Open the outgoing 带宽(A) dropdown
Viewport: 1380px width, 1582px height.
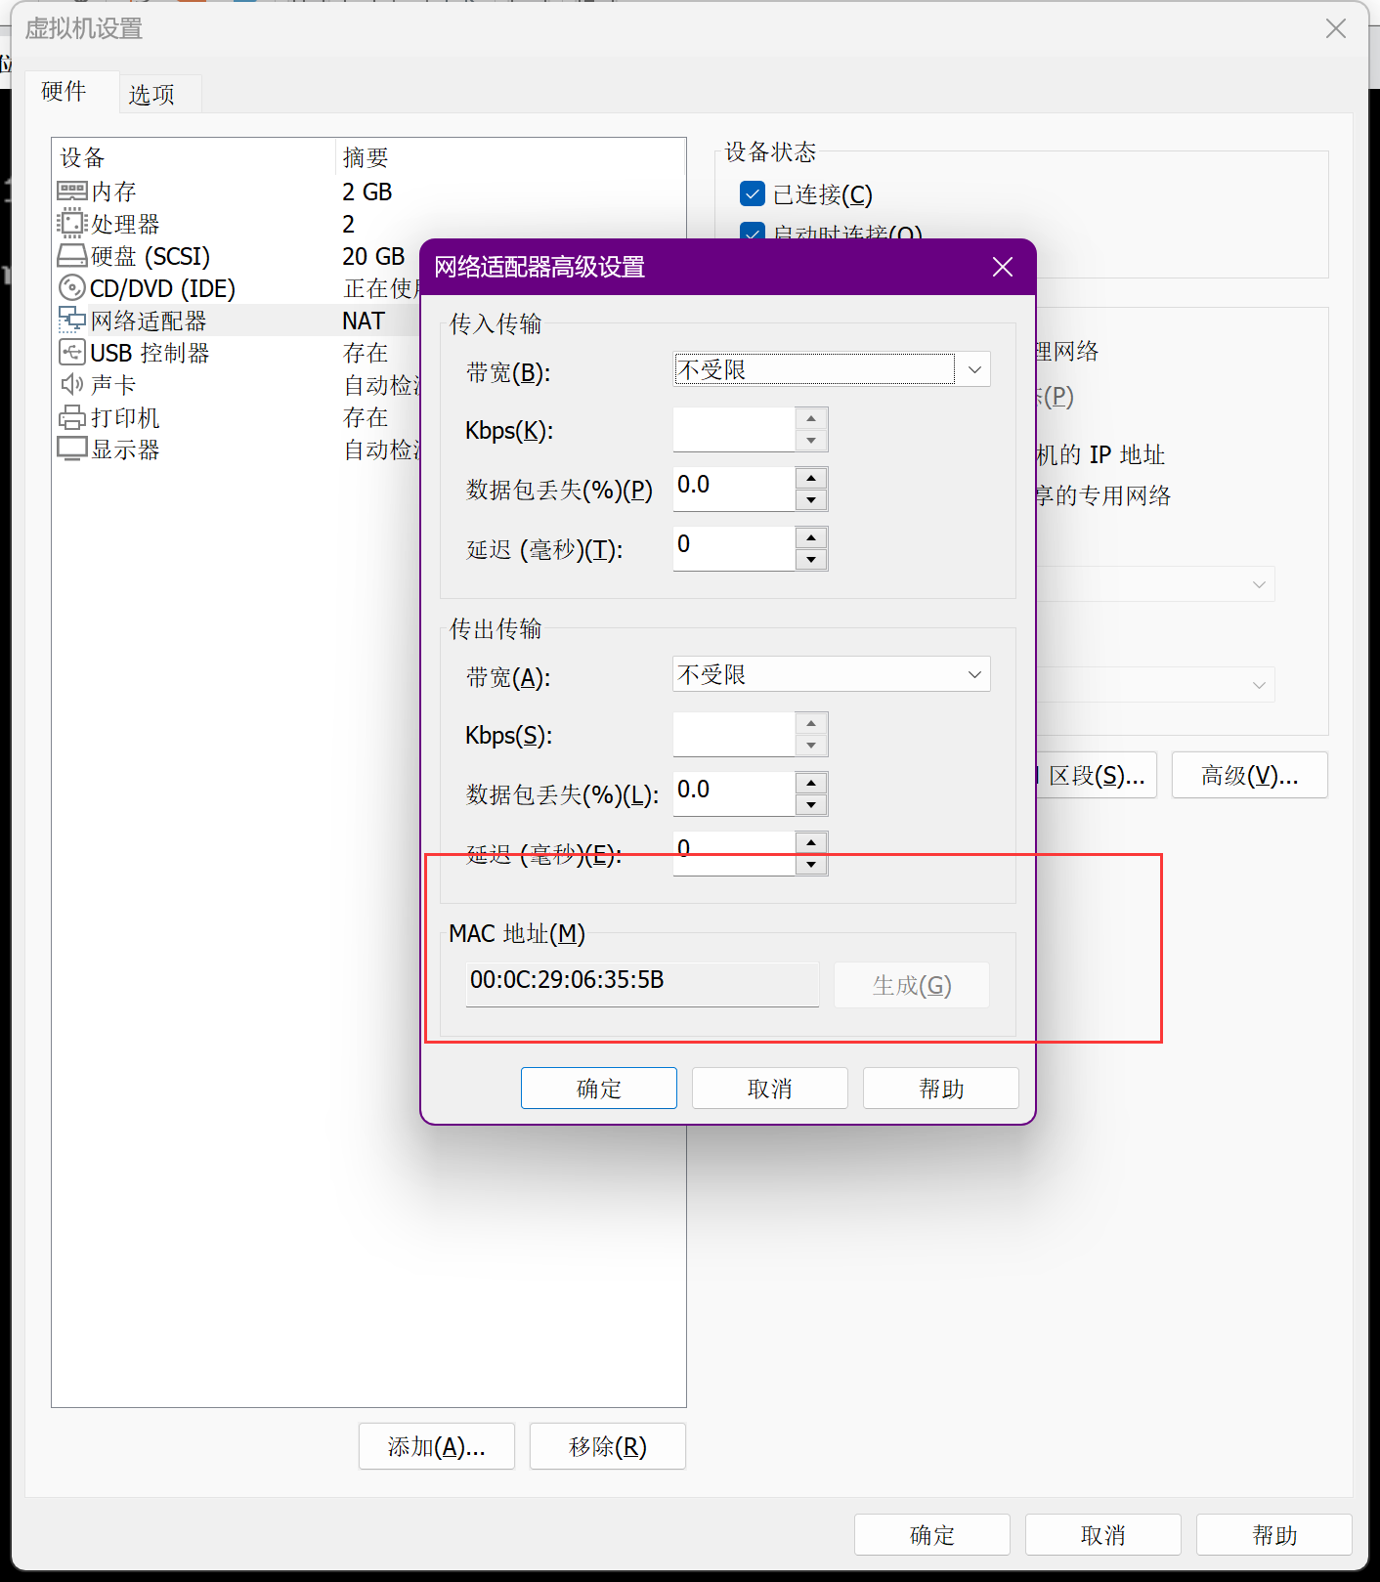(x=832, y=674)
